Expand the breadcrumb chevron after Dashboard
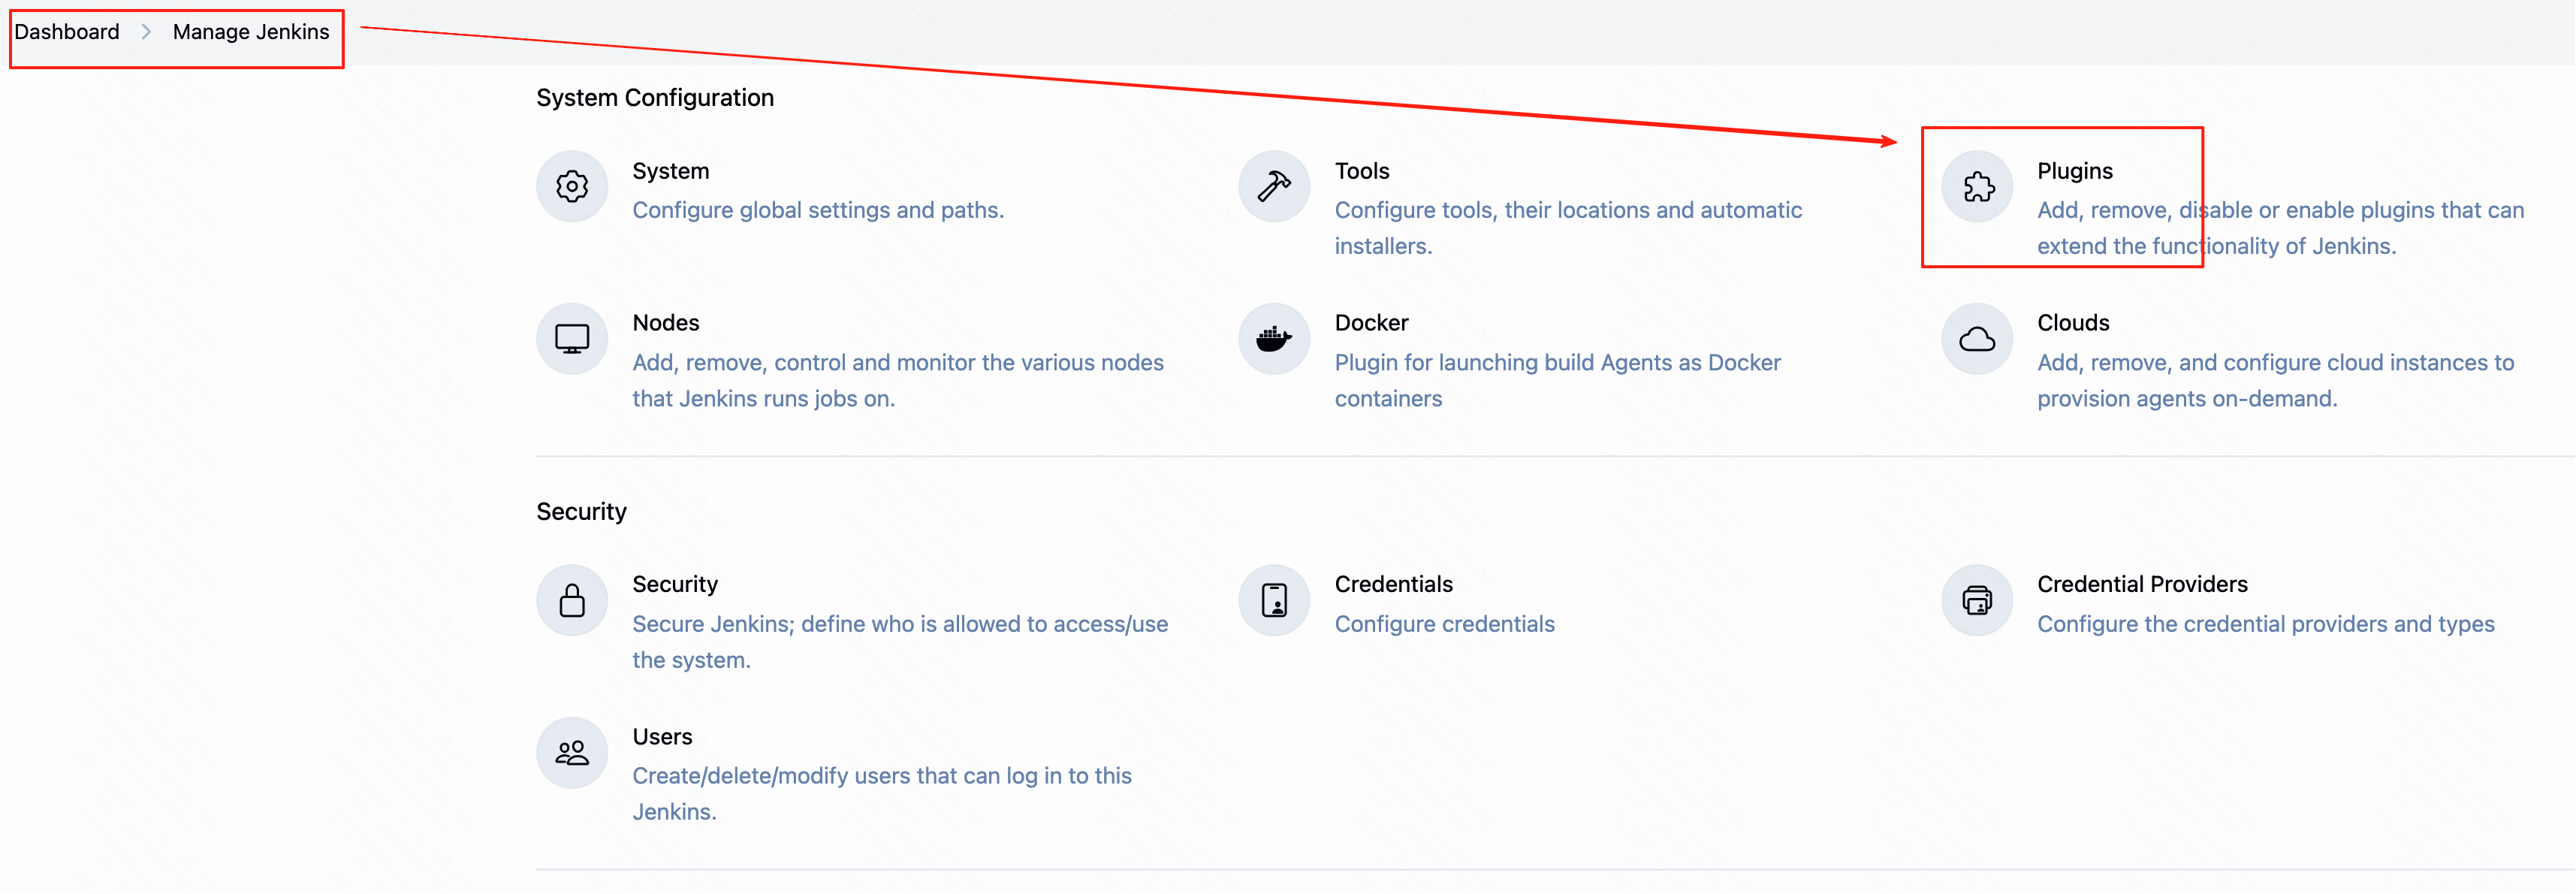This screenshot has width=2576, height=894. coord(146,32)
